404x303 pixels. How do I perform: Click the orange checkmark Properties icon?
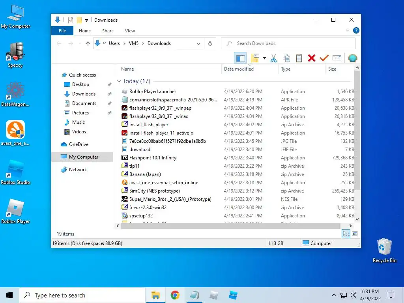pos(324,58)
